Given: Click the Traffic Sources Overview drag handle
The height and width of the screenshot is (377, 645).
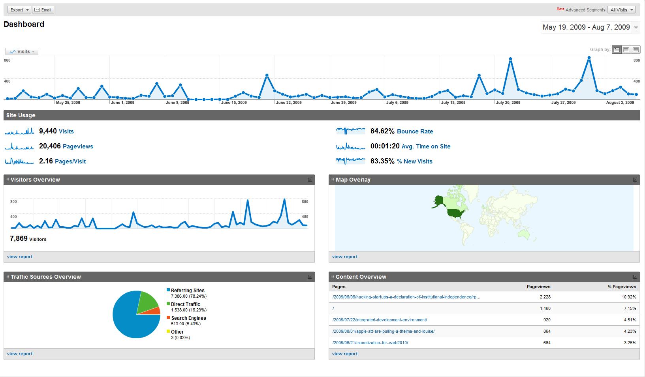Looking at the screenshot, I should click(x=7, y=277).
